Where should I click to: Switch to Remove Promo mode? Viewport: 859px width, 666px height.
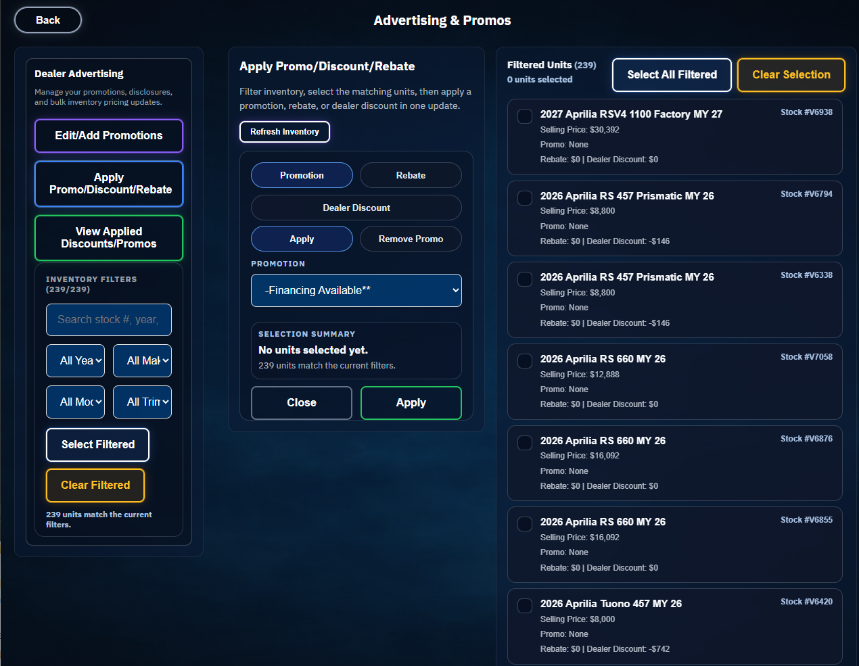click(411, 239)
